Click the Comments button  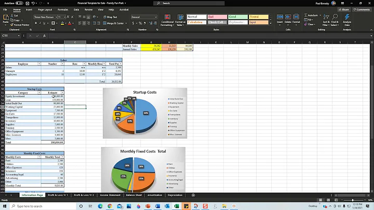362,9
